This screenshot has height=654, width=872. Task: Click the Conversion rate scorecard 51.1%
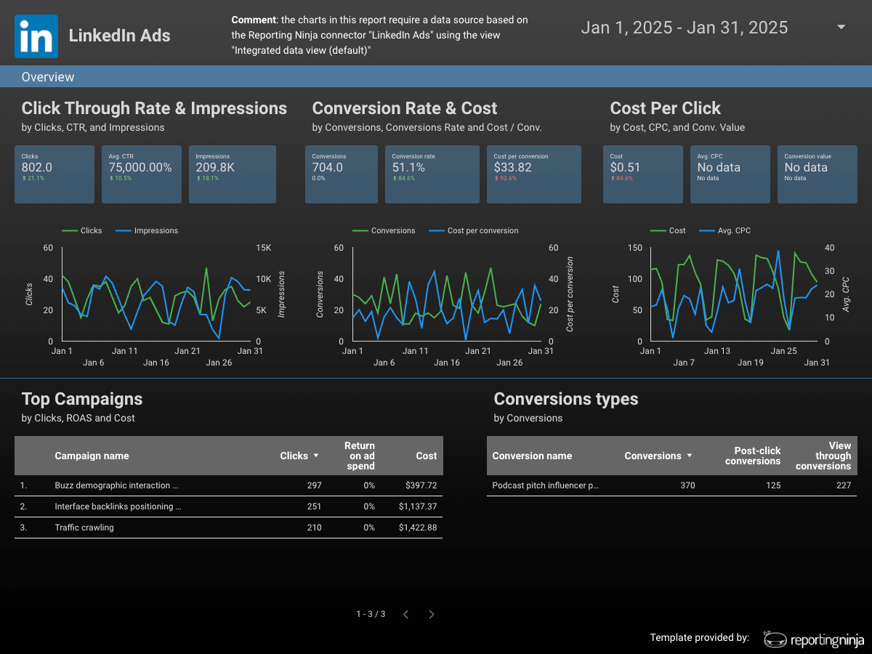tap(432, 174)
